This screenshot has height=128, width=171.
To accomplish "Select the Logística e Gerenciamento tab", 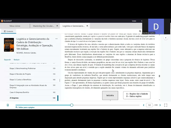I will pos(73,26).
